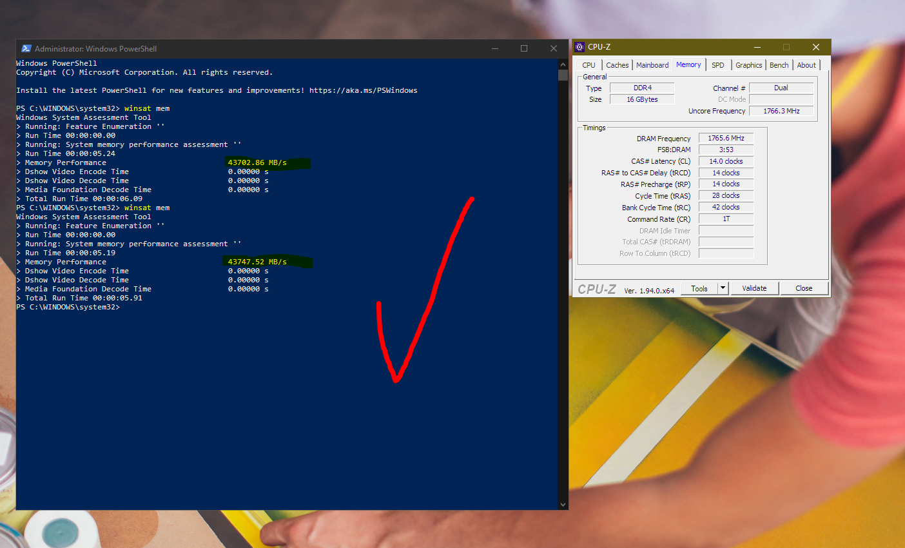
Task: Switch to the Graphics tab
Action: [x=749, y=65]
